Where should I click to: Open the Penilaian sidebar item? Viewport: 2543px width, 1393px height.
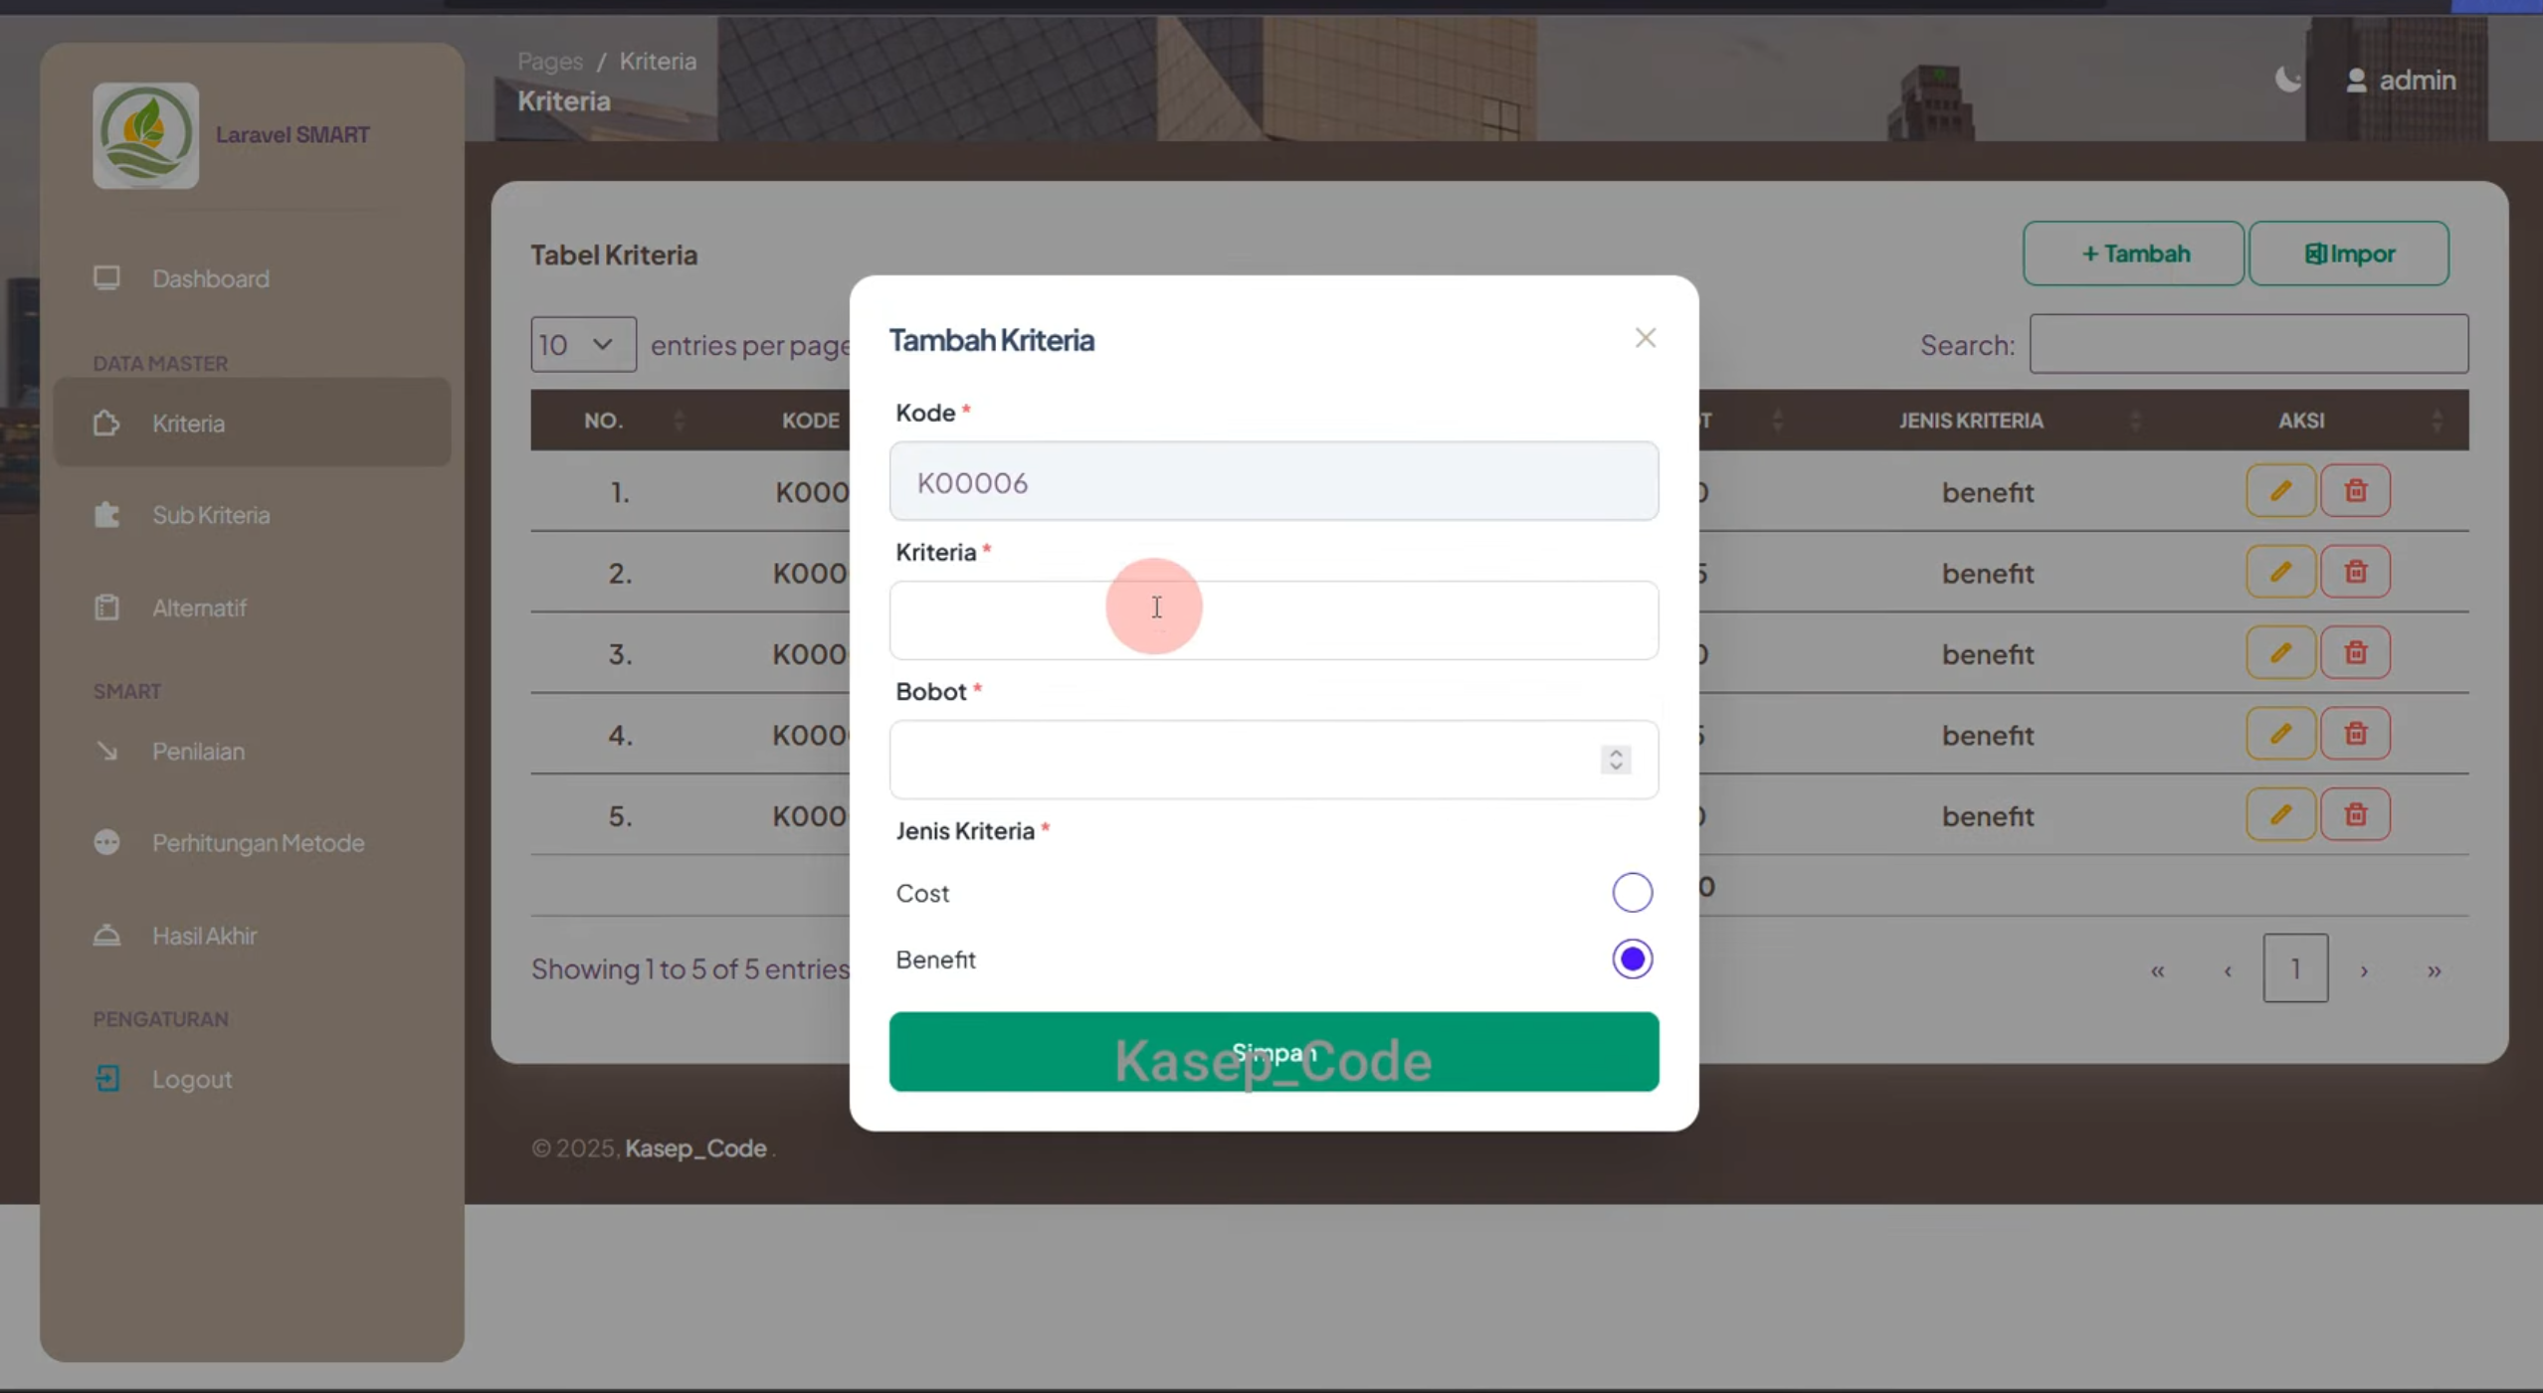click(x=198, y=751)
